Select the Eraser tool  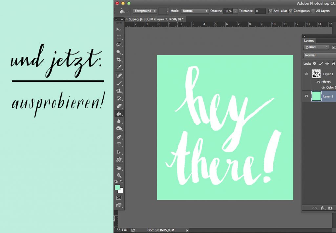(x=119, y=106)
